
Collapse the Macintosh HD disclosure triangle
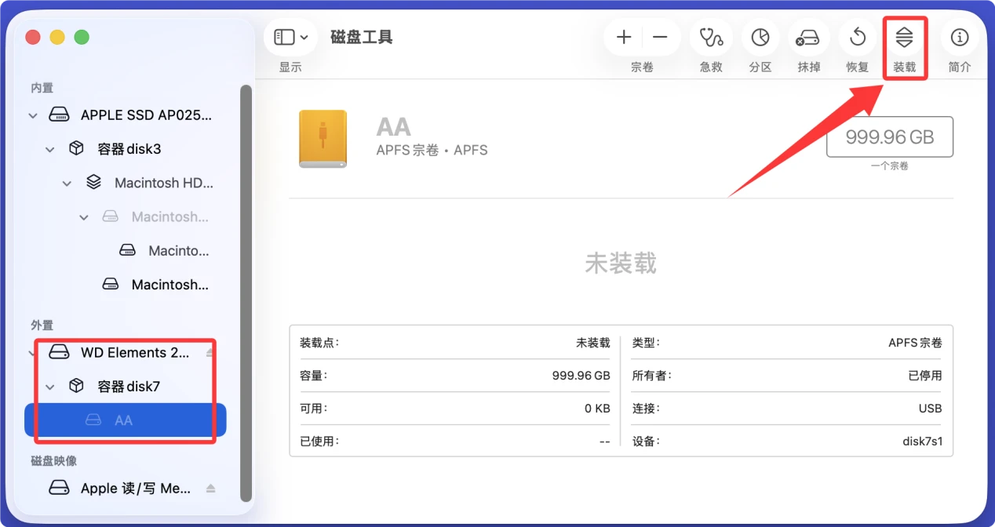click(67, 182)
